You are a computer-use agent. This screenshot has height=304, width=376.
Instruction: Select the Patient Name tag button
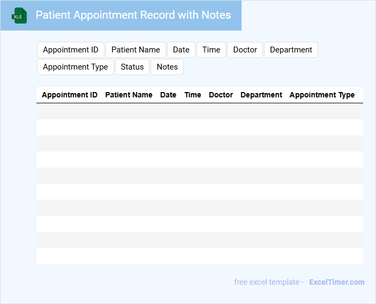pyautogui.click(x=136, y=50)
